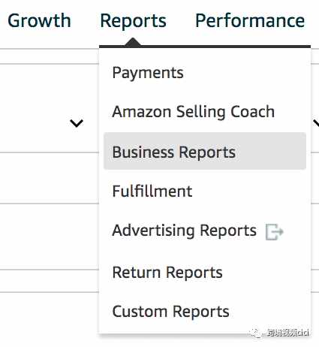
Task: Choose the highlighted Business Reports entry
Action: pyautogui.click(x=174, y=152)
